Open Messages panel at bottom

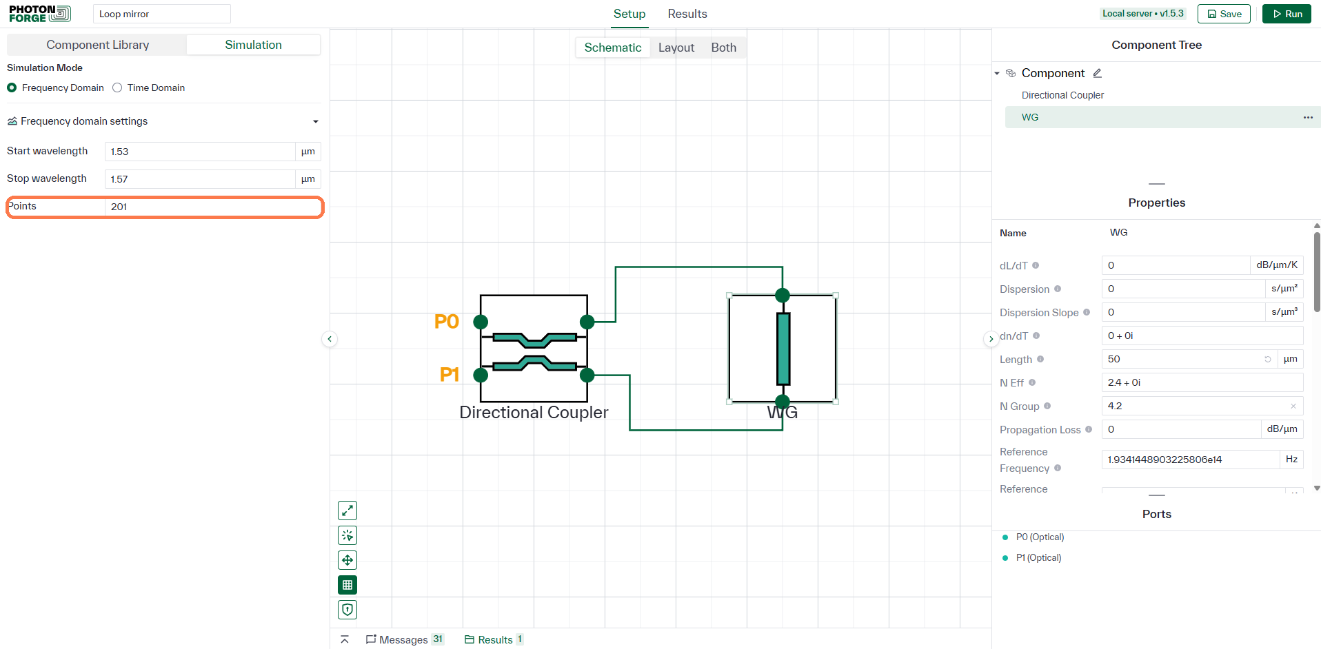[x=405, y=639]
